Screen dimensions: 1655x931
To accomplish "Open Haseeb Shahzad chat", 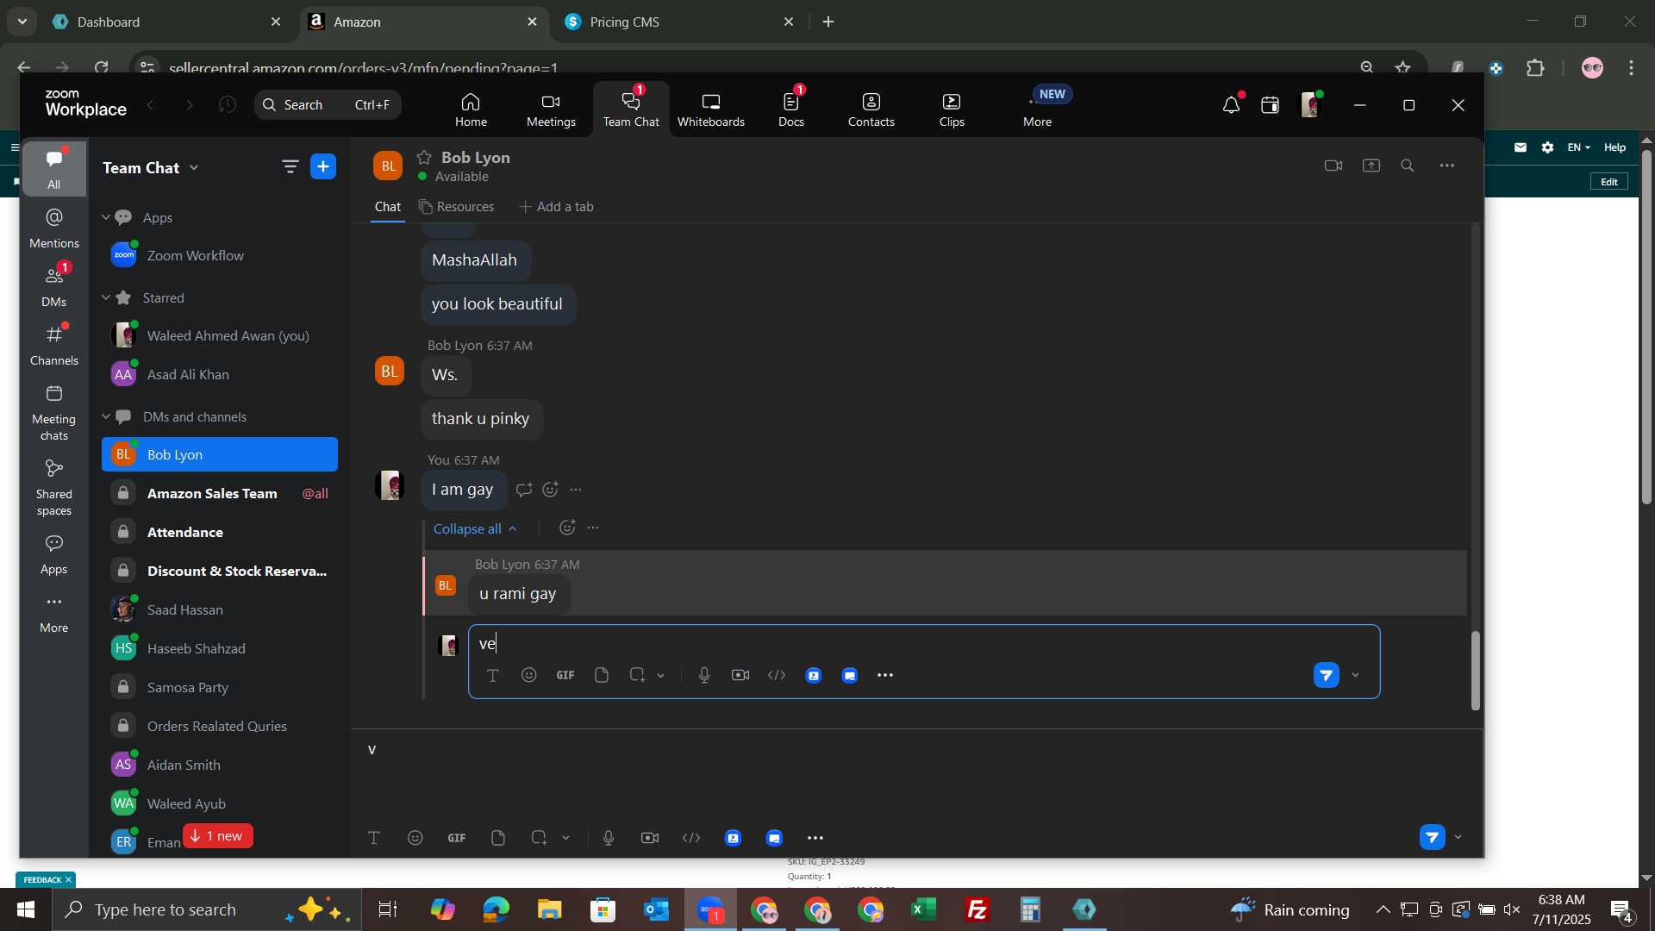I will 220,648.
